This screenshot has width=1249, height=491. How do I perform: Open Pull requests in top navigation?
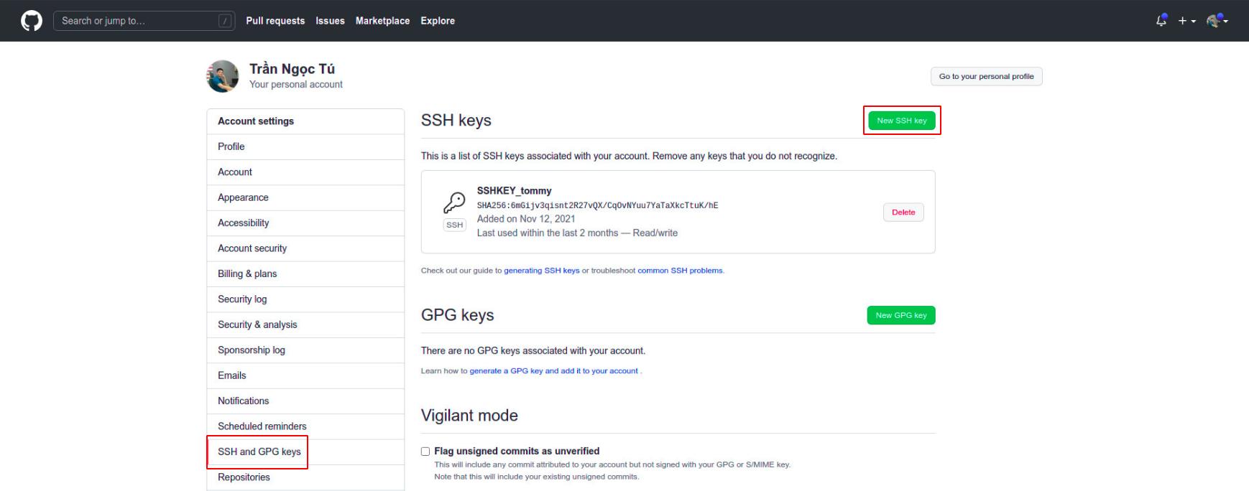click(x=275, y=21)
